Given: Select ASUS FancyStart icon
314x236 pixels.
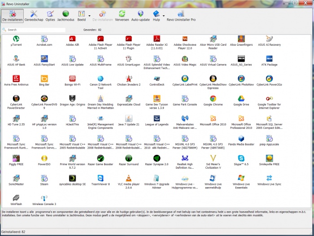Looking at the screenshot, I should pyautogui.click(x=44, y=58).
